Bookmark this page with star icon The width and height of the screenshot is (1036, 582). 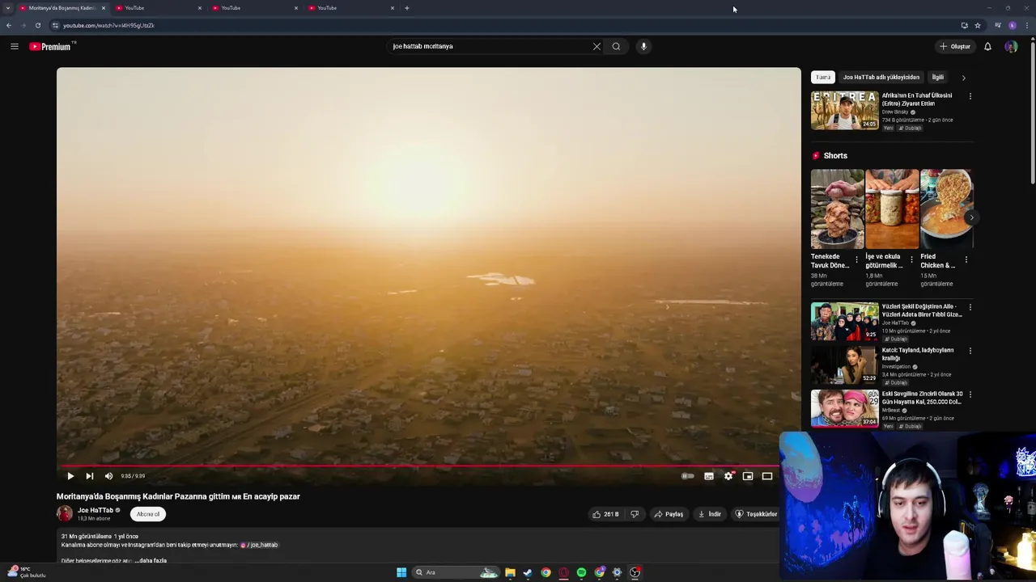pos(978,25)
